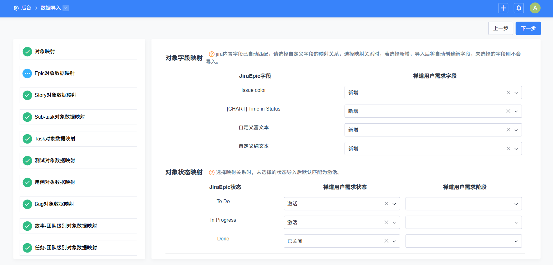Select the Story对象数据映射 step

[78, 95]
